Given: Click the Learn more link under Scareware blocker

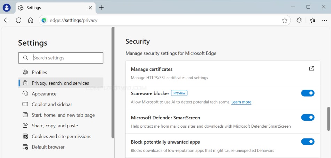Looking at the screenshot, I should [241, 102].
